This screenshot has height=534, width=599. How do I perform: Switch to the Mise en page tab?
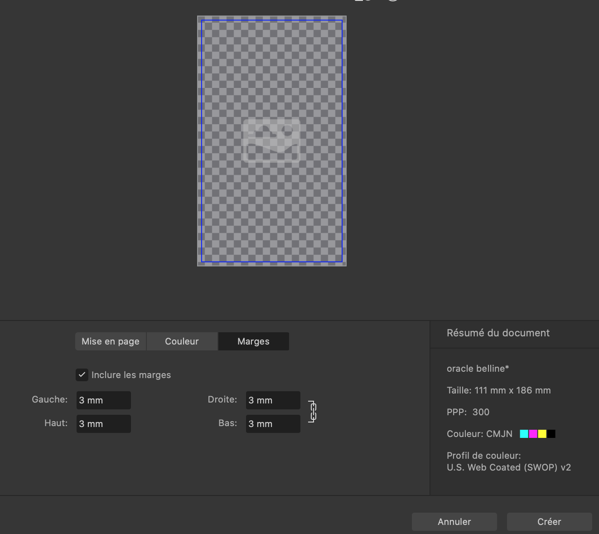(110, 341)
